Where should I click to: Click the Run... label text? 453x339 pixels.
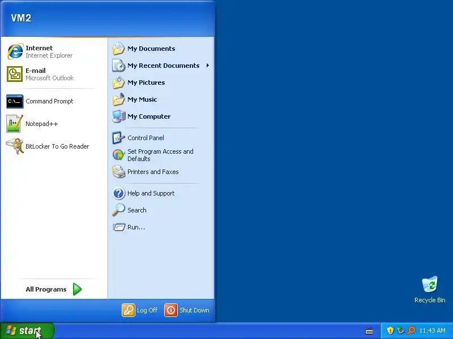click(x=136, y=227)
